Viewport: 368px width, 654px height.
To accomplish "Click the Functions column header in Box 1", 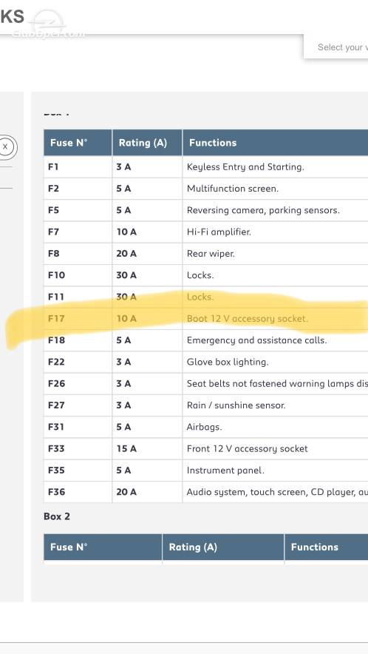I will (x=275, y=143).
